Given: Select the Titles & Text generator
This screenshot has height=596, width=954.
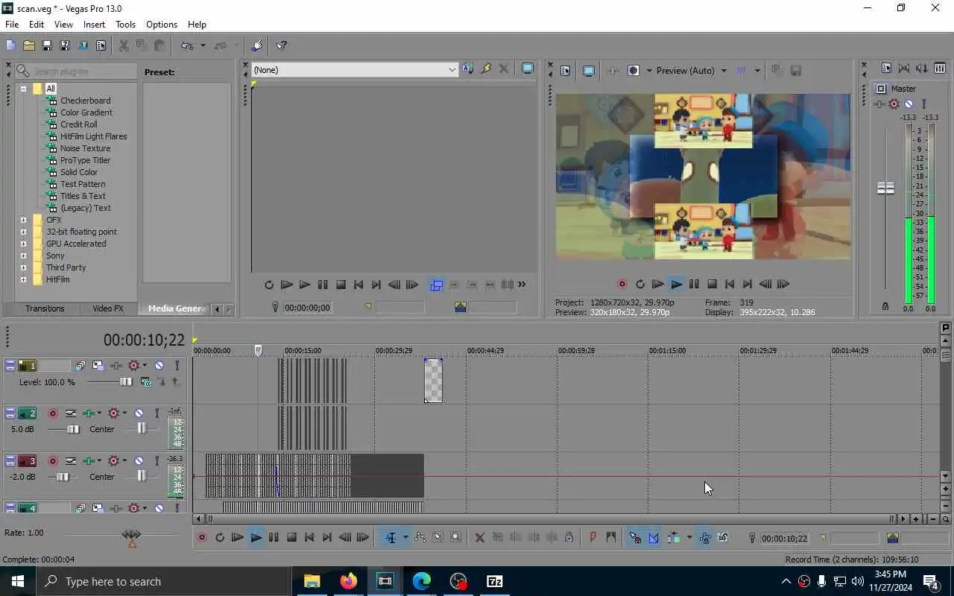Looking at the screenshot, I should point(83,196).
